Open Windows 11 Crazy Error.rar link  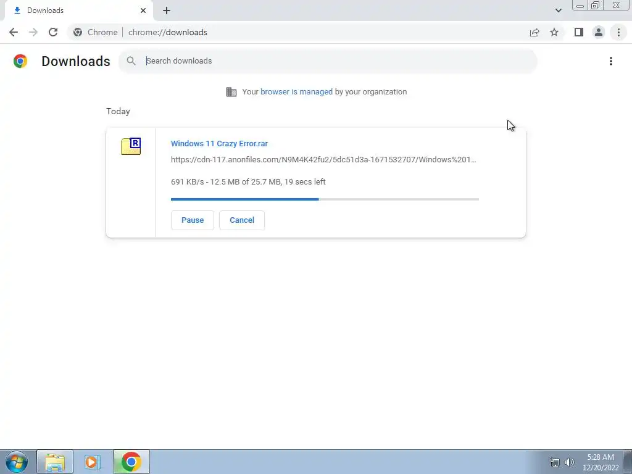point(219,143)
